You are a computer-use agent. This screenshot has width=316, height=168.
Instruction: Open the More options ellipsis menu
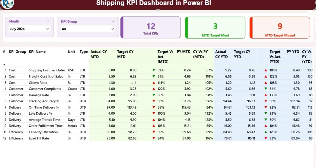(312, 14)
